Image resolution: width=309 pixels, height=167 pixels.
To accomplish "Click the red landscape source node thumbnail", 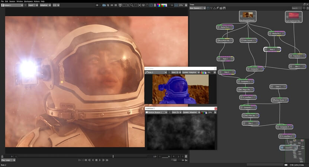I will coord(294,15).
